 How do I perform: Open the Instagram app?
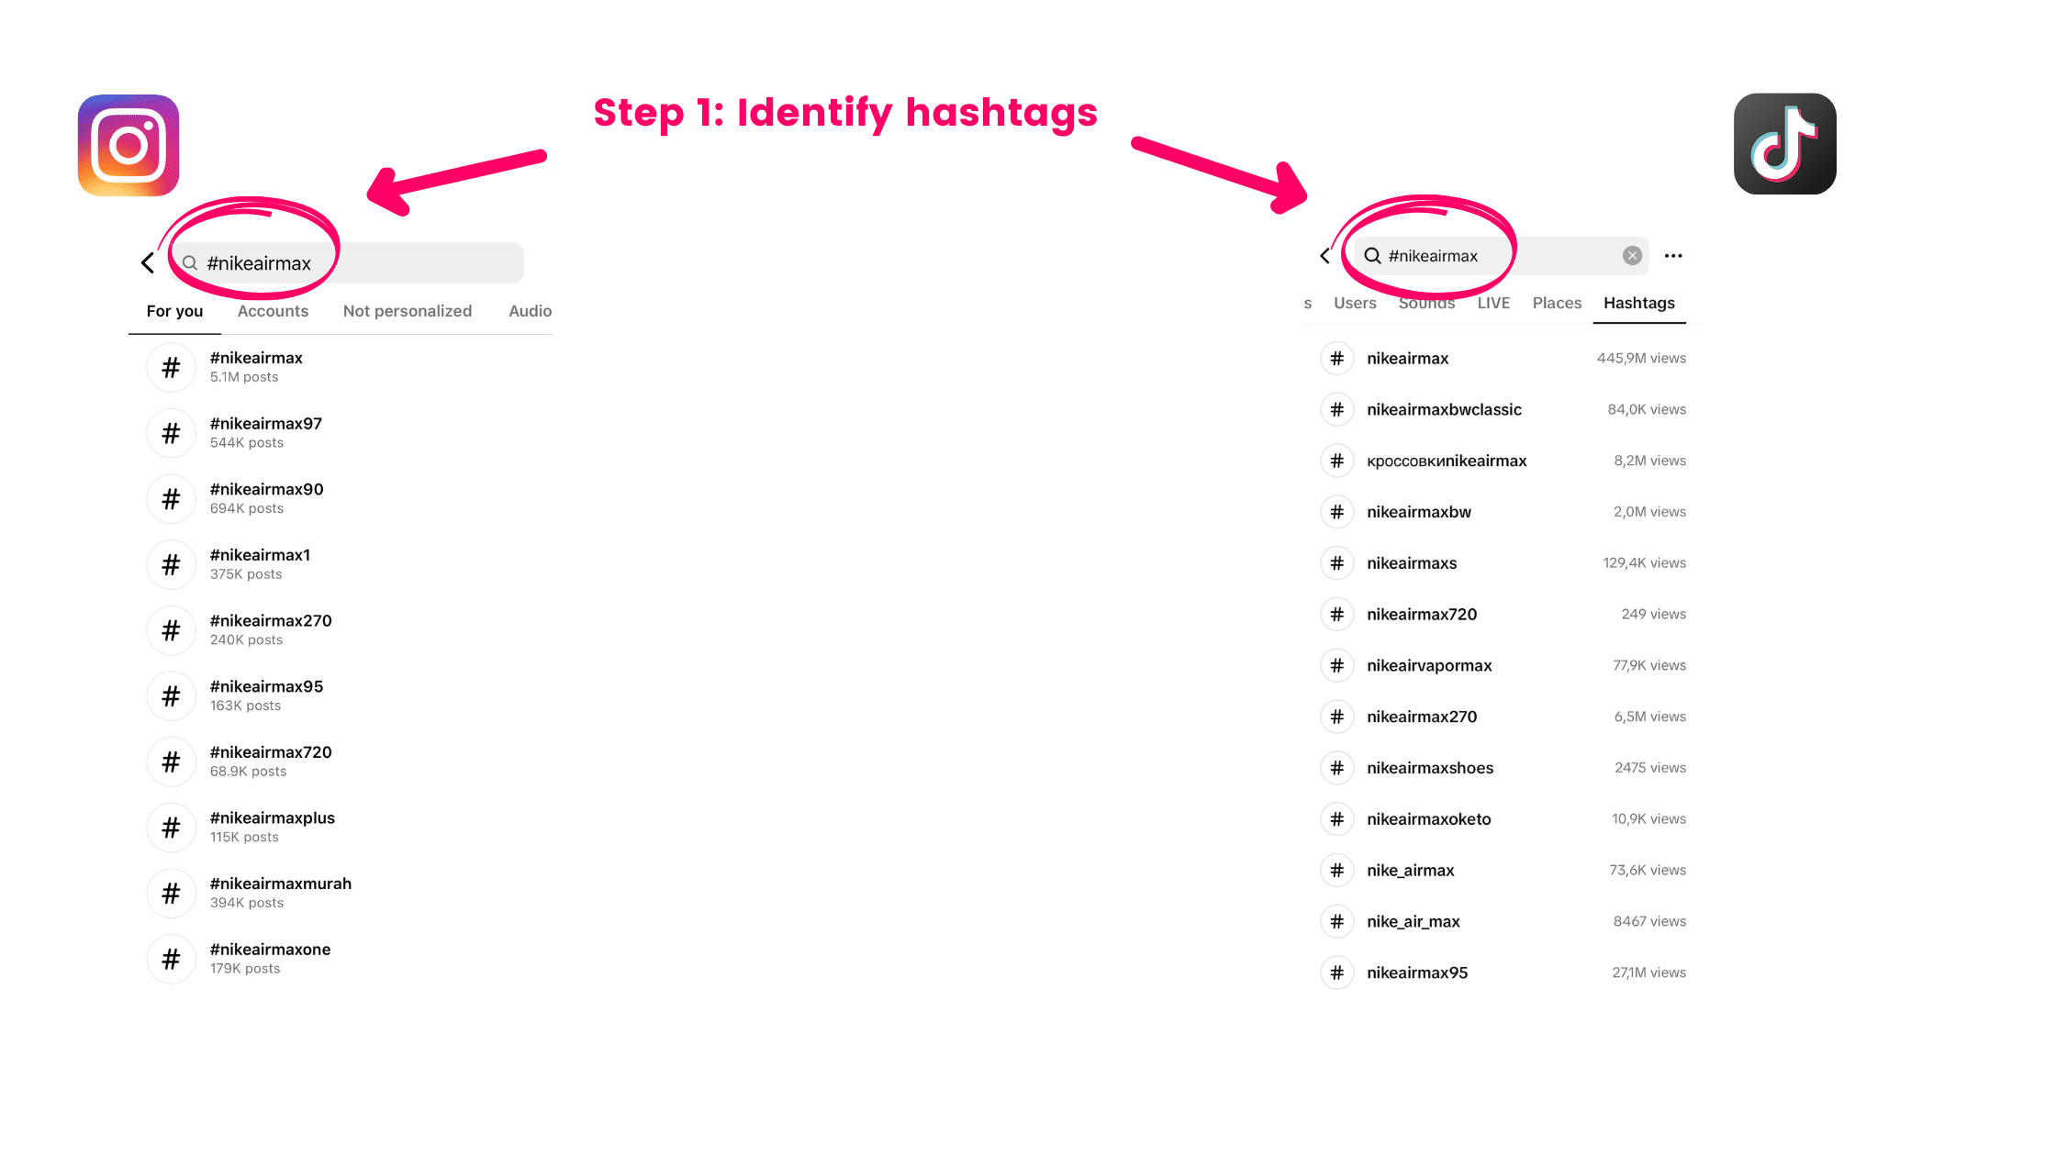(127, 141)
